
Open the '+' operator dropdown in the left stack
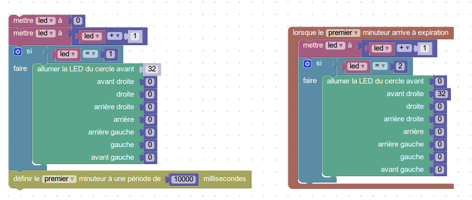coord(115,36)
